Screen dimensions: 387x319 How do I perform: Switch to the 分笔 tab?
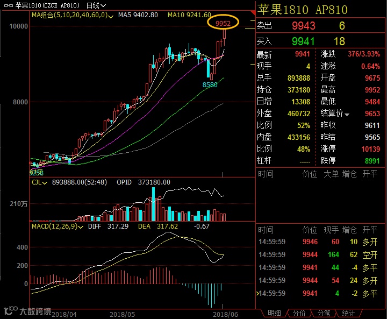pyautogui.click(x=324, y=313)
